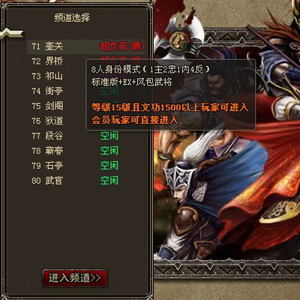Click the 空闲 status beside 蕲春
Screen dimensions: 300x300
tap(109, 151)
